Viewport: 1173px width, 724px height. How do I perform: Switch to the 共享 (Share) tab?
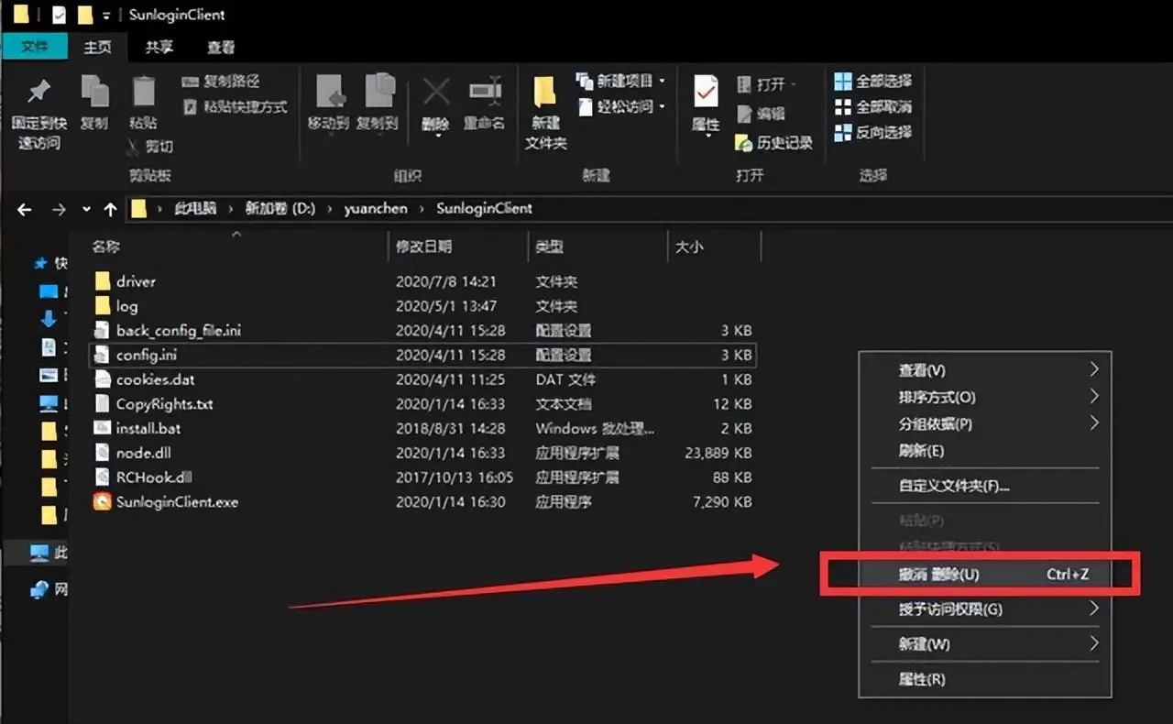click(157, 46)
